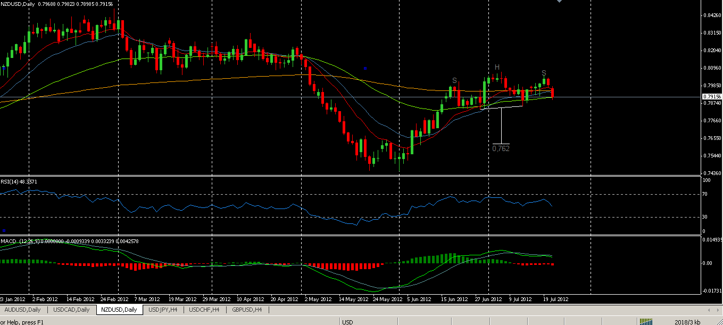Click the 'NZDUSD,Daily' chart title text
Viewport: 723px width, 325px height.
pyautogui.click(x=18, y=4)
